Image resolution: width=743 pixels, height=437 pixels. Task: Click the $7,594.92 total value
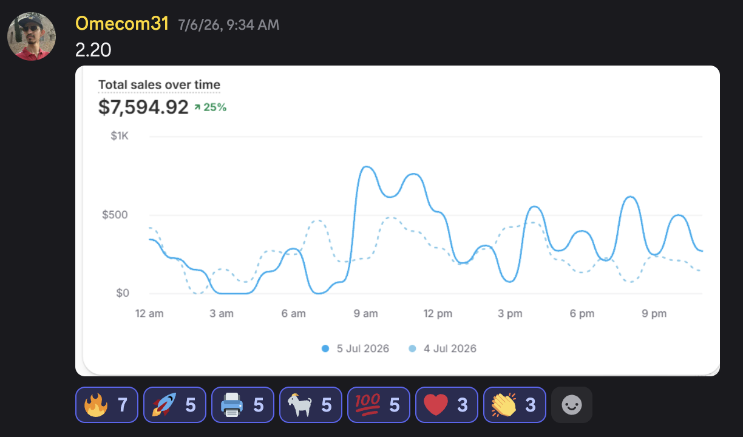(x=143, y=107)
